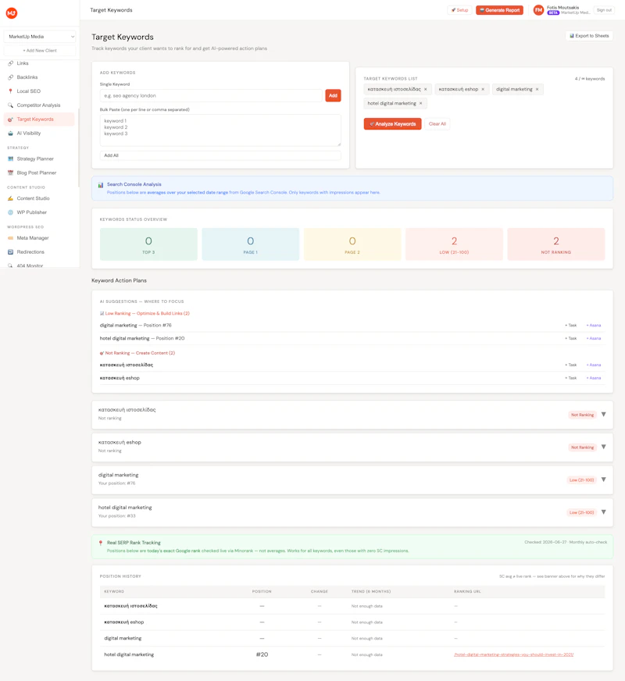Click the Backlinks sidebar icon
The height and width of the screenshot is (681, 625).
(x=10, y=77)
